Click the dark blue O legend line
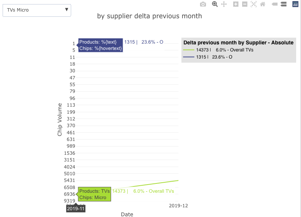 point(189,57)
